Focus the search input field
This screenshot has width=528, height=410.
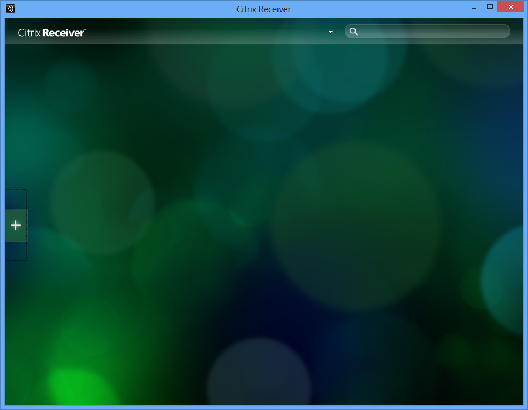tap(427, 31)
